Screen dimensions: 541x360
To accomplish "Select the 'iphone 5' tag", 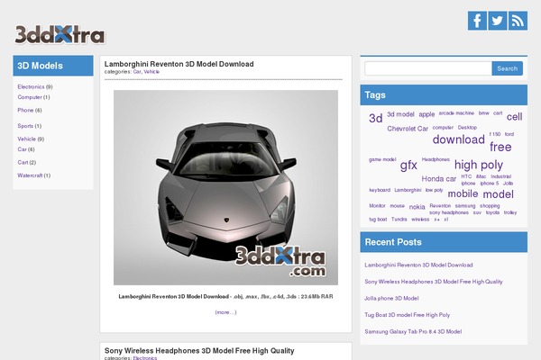I will 490,184.
